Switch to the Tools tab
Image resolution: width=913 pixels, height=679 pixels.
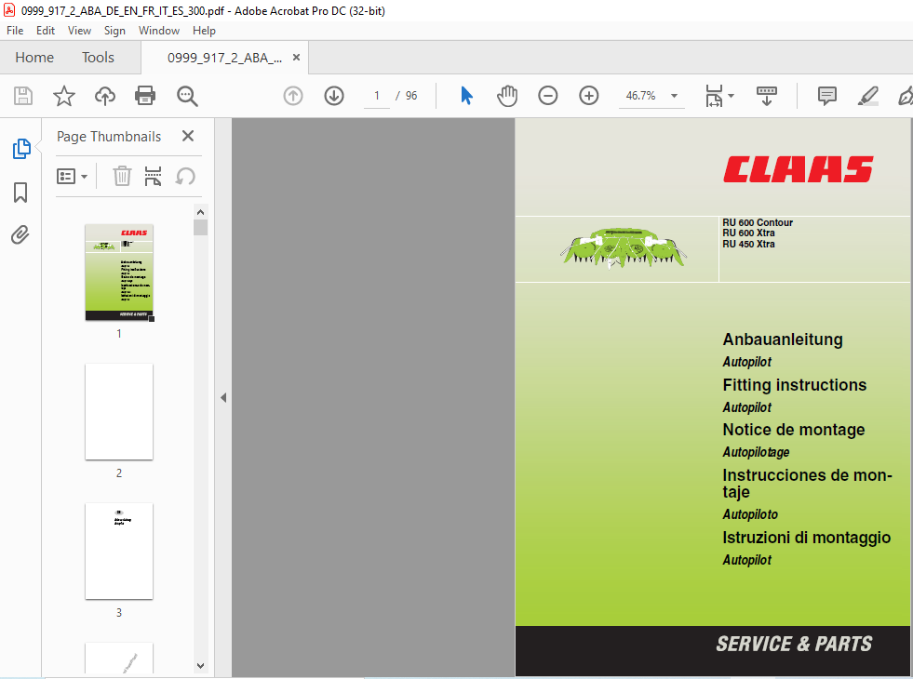[x=98, y=58]
